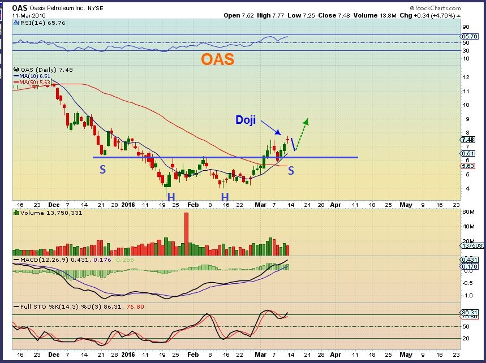Click the OAS ticker symbol in the header

tap(20, 8)
